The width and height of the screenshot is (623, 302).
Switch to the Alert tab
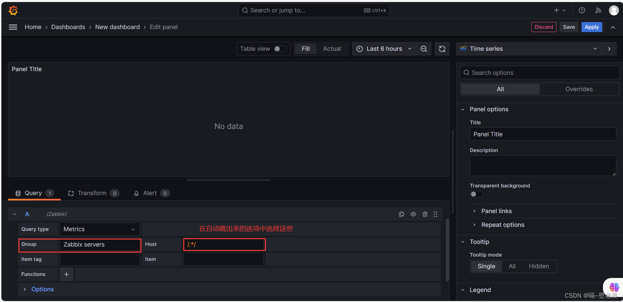pyautogui.click(x=151, y=193)
